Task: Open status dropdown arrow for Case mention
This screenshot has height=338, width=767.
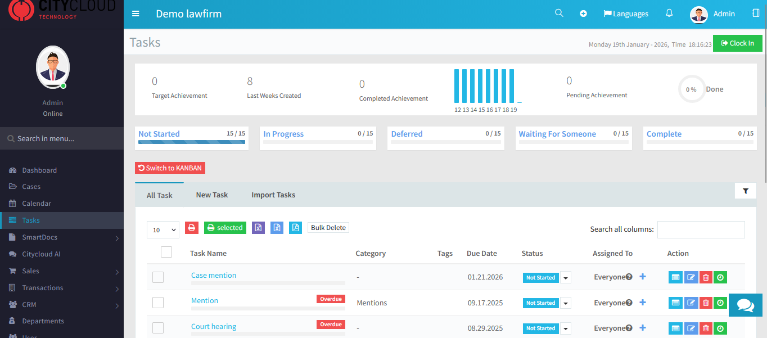Action: click(x=566, y=278)
